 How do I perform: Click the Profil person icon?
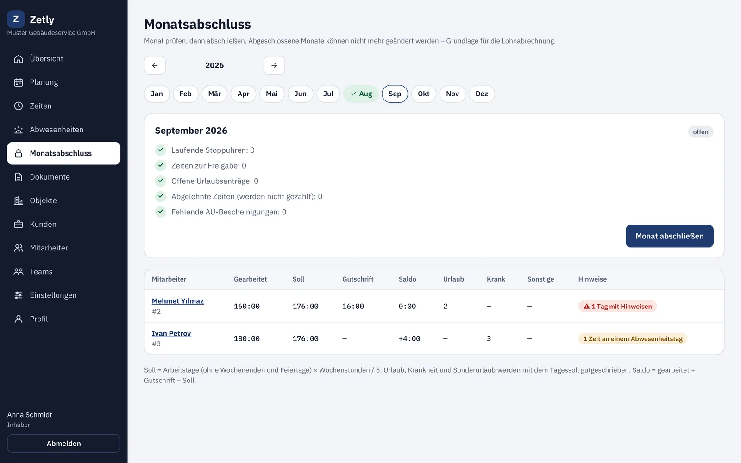[19, 319]
